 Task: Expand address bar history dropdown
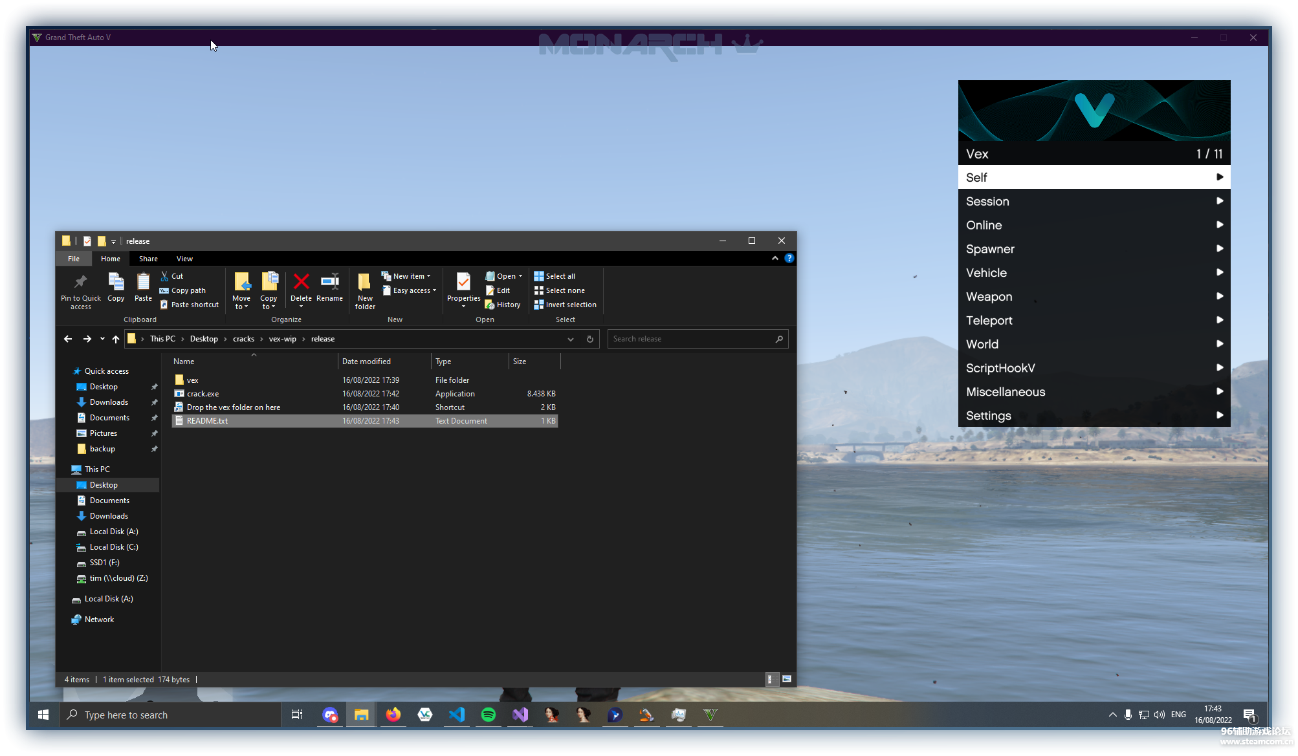(x=570, y=339)
